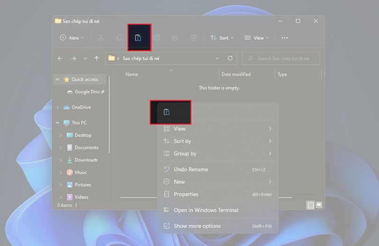Click the Back arrow navigation icon

tap(60, 58)
